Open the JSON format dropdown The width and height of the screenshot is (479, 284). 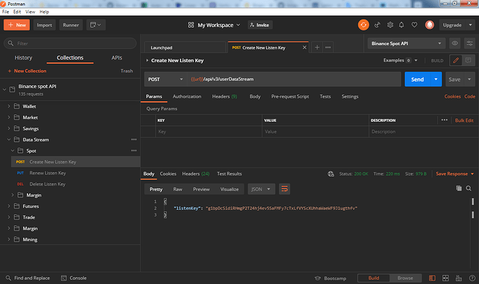coord(261,188)
